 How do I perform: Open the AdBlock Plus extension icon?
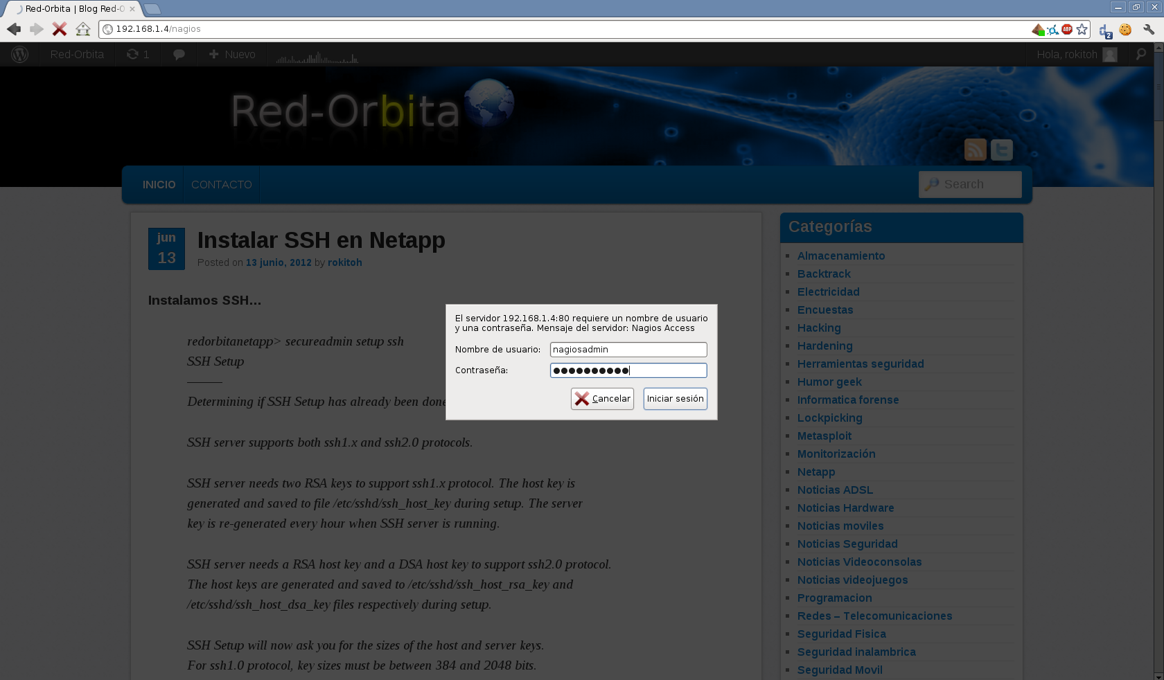coord(1067,29)
